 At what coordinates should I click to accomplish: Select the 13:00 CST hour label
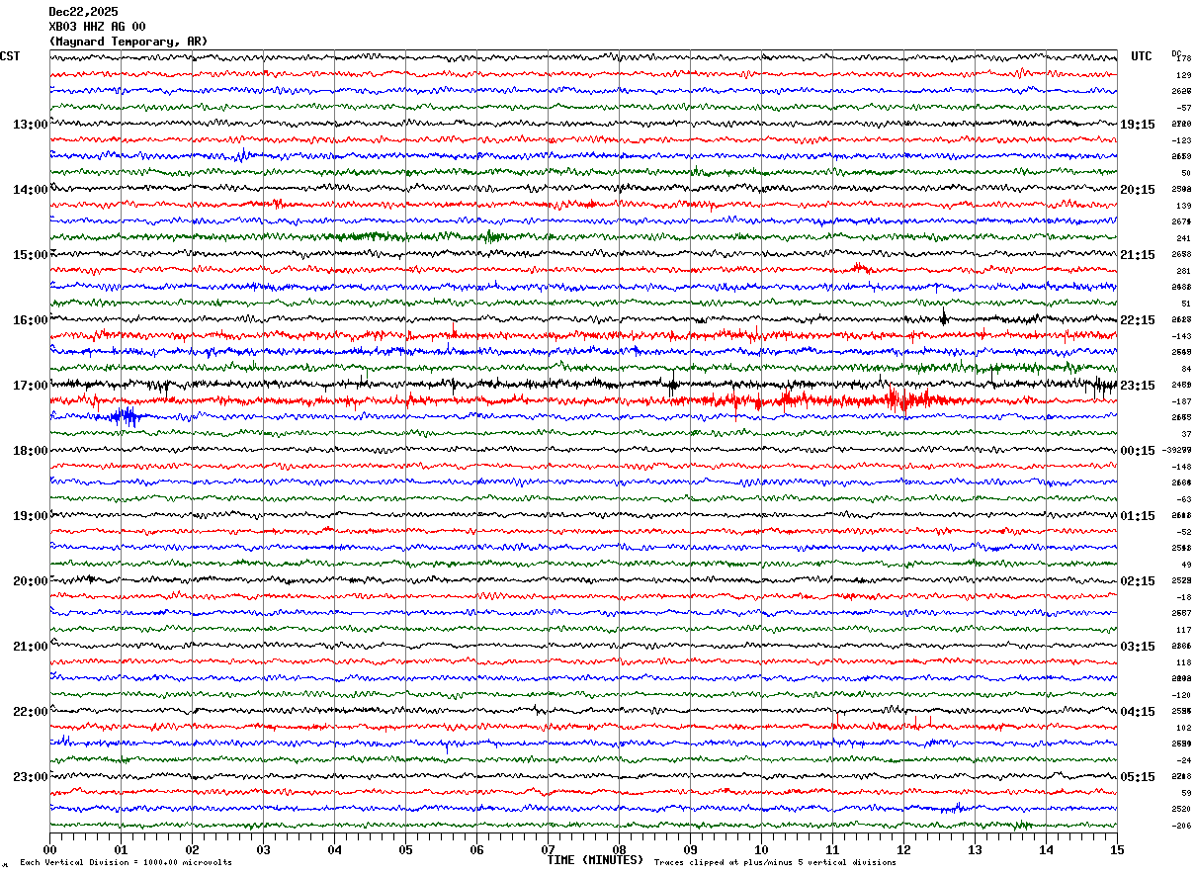click(x=30, y=125)
